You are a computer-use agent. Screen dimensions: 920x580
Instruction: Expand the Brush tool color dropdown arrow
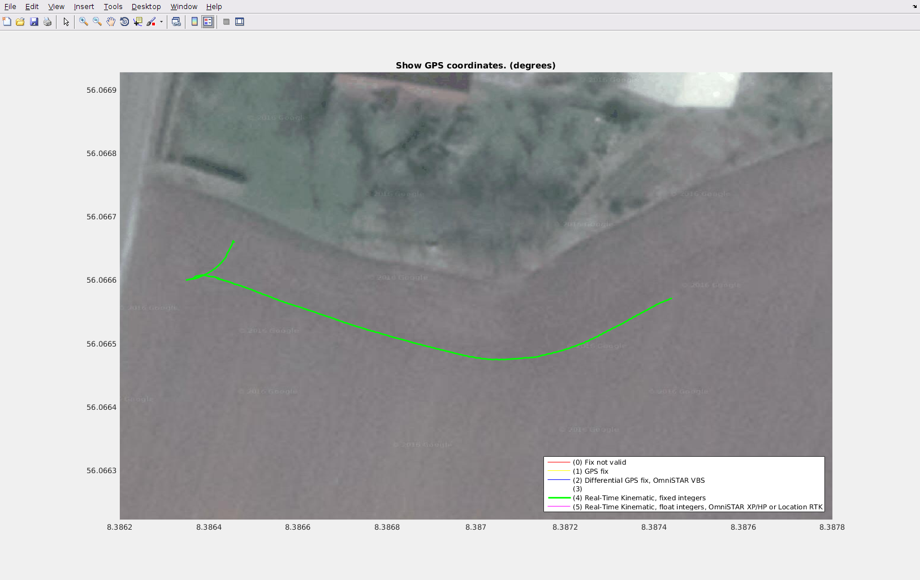point(161,22)
